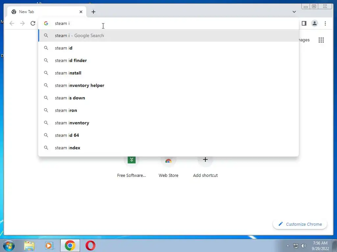The height and width of the screenshot is (252, 337).
Task: Select the New Tab tab
Action: (47, 12)
